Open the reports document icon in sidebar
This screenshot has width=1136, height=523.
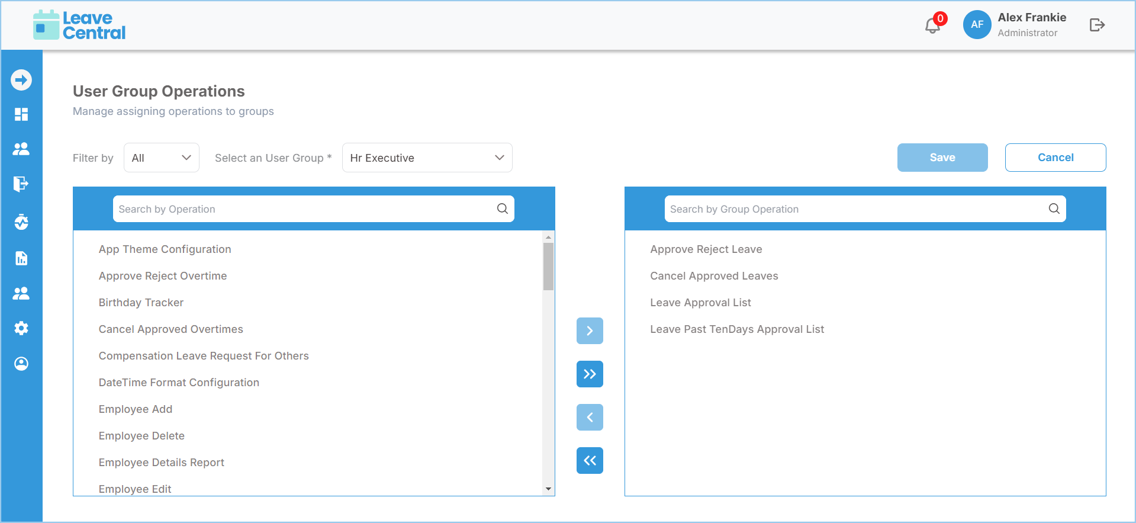click(21, 258)
